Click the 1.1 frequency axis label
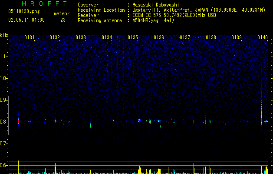Screen dimensions: 273x174 3,57
